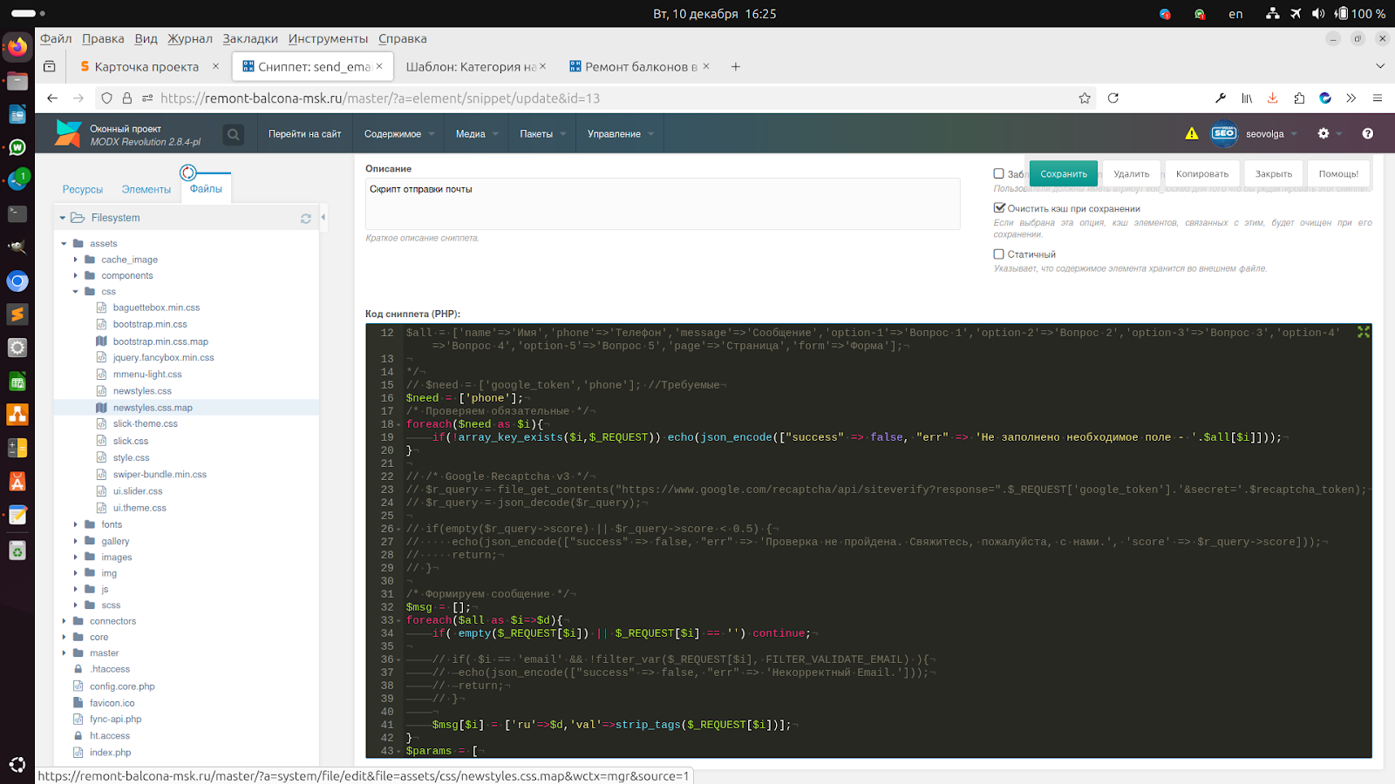Click the MODX logo icon
The height and width of the screenshot is (784, 1395).
(68, 133)
